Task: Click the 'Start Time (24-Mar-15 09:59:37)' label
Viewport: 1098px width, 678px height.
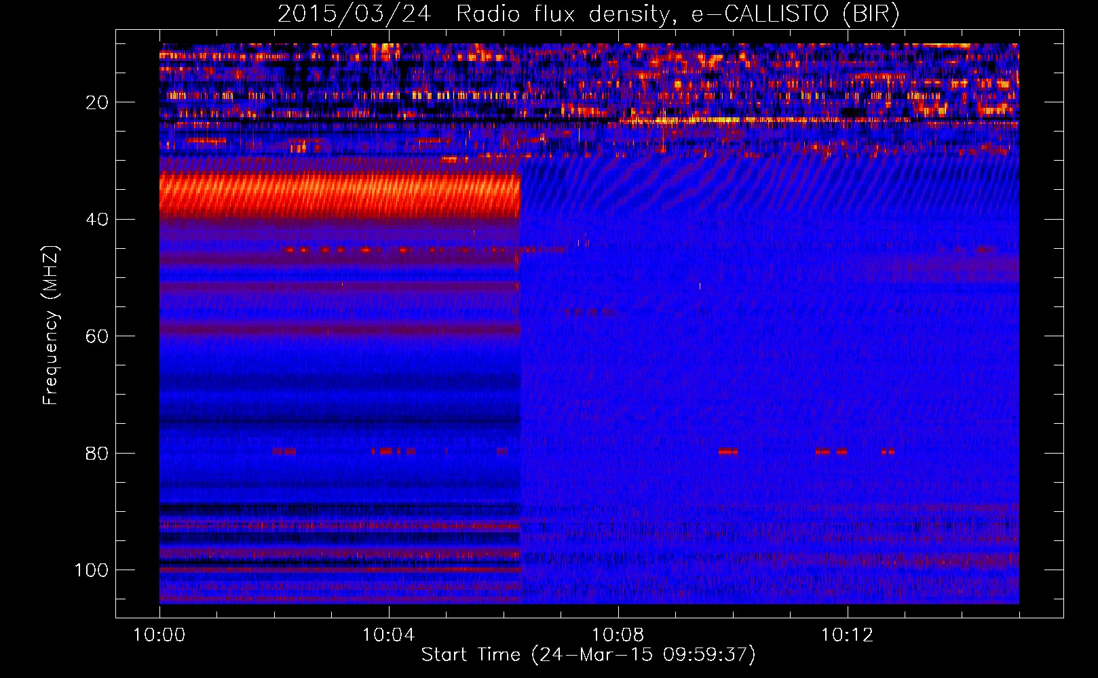Action: (x=588, y=655)
